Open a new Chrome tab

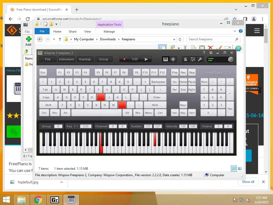[77, 10]
